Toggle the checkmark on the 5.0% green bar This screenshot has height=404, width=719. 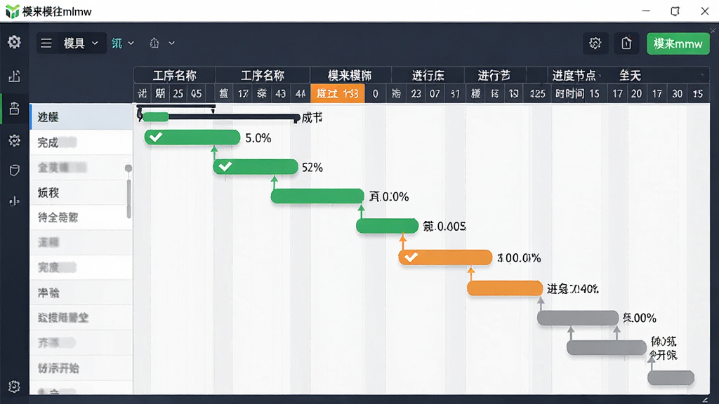(x=156, y=137)
